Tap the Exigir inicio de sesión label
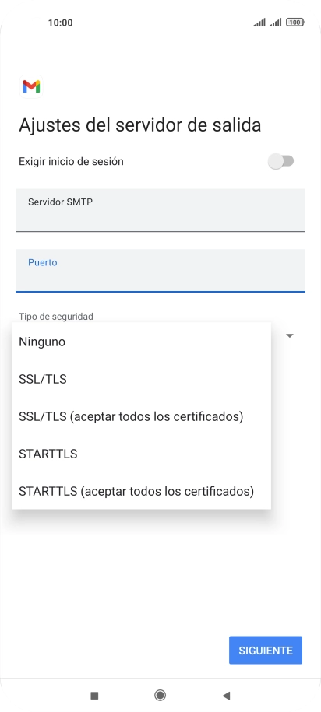Screen dimensions: 321x712 tap(71, 161)
